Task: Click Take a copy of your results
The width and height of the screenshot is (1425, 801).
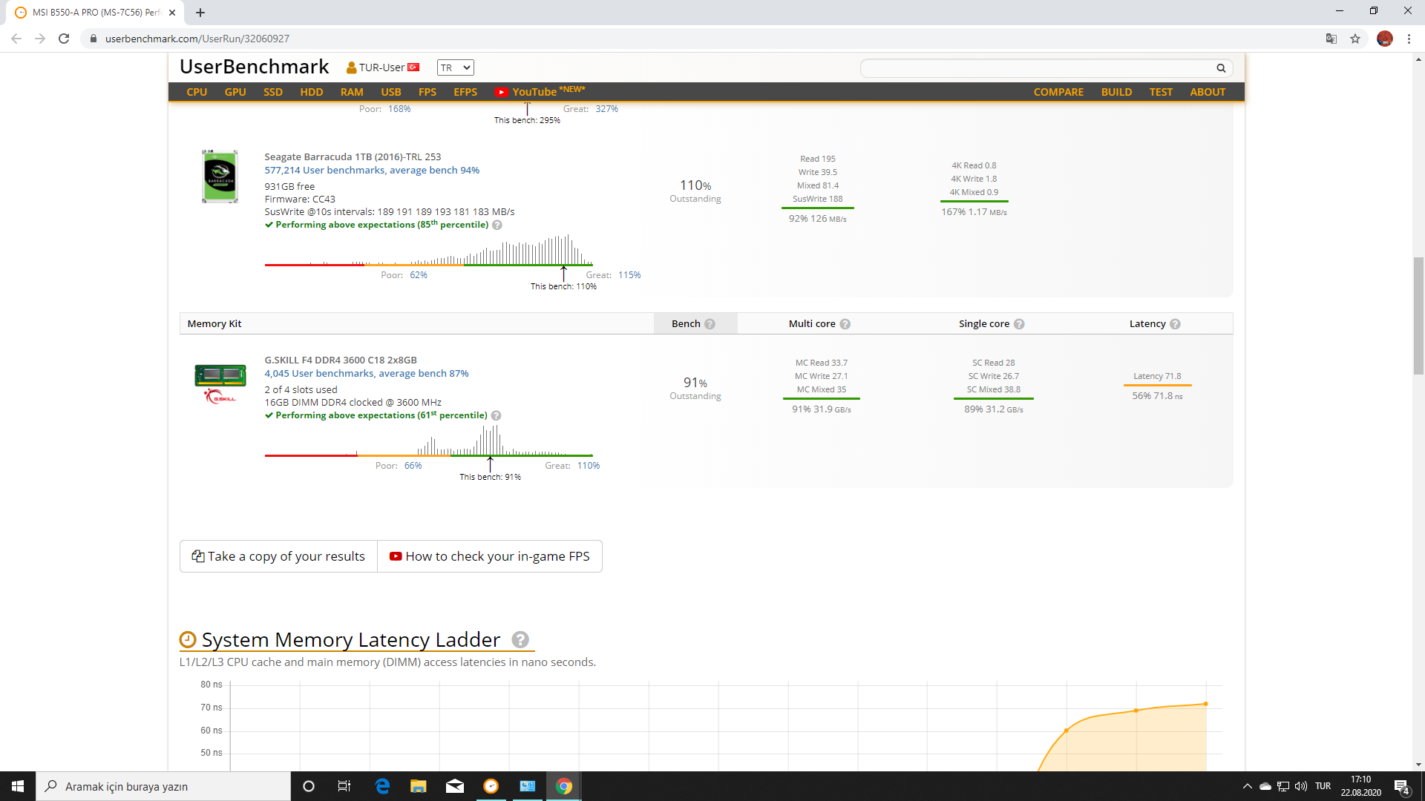Action: tap(278, 556)
